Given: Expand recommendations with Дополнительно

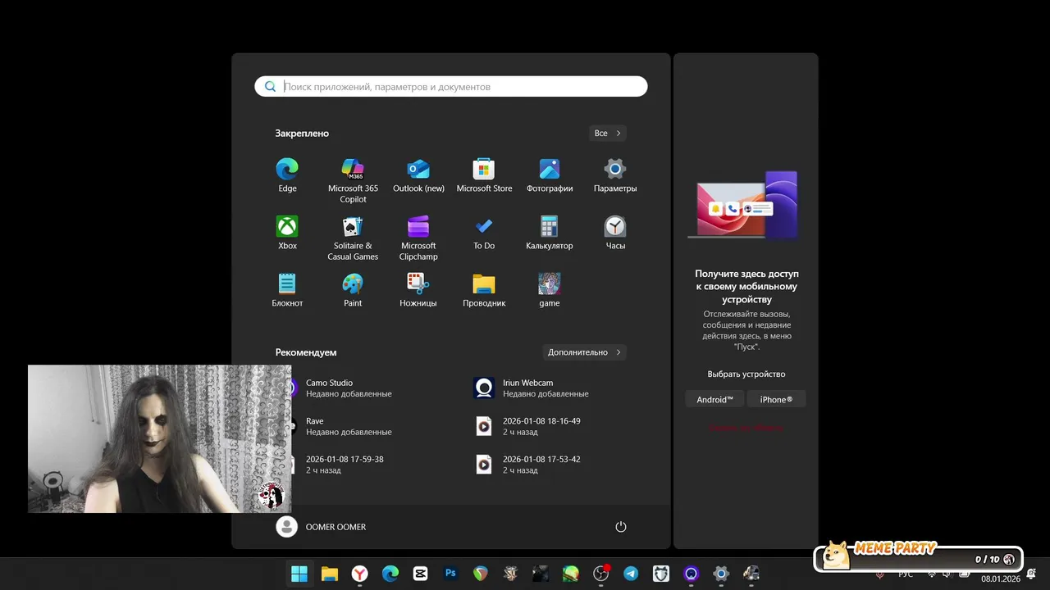Looking at the screenshot, I should pyautogui.click(x=585, y=352).
